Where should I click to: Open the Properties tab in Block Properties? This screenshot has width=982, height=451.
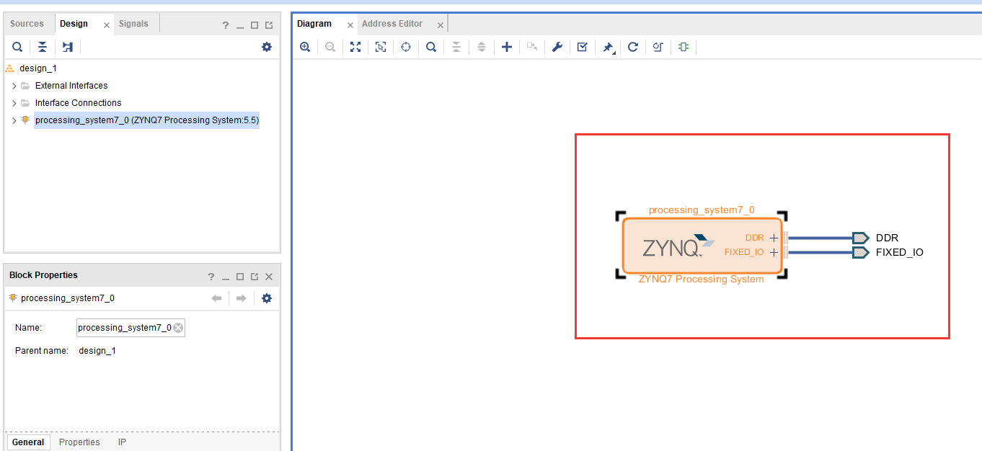[x=79, y=442]
